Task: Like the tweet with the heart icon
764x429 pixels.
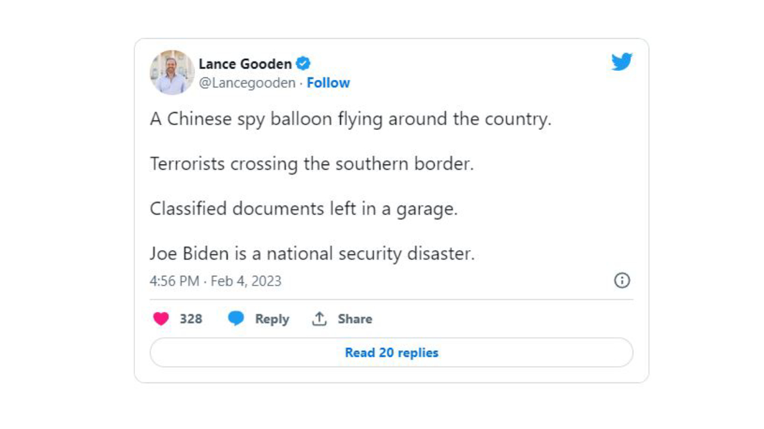Action: 161,319
